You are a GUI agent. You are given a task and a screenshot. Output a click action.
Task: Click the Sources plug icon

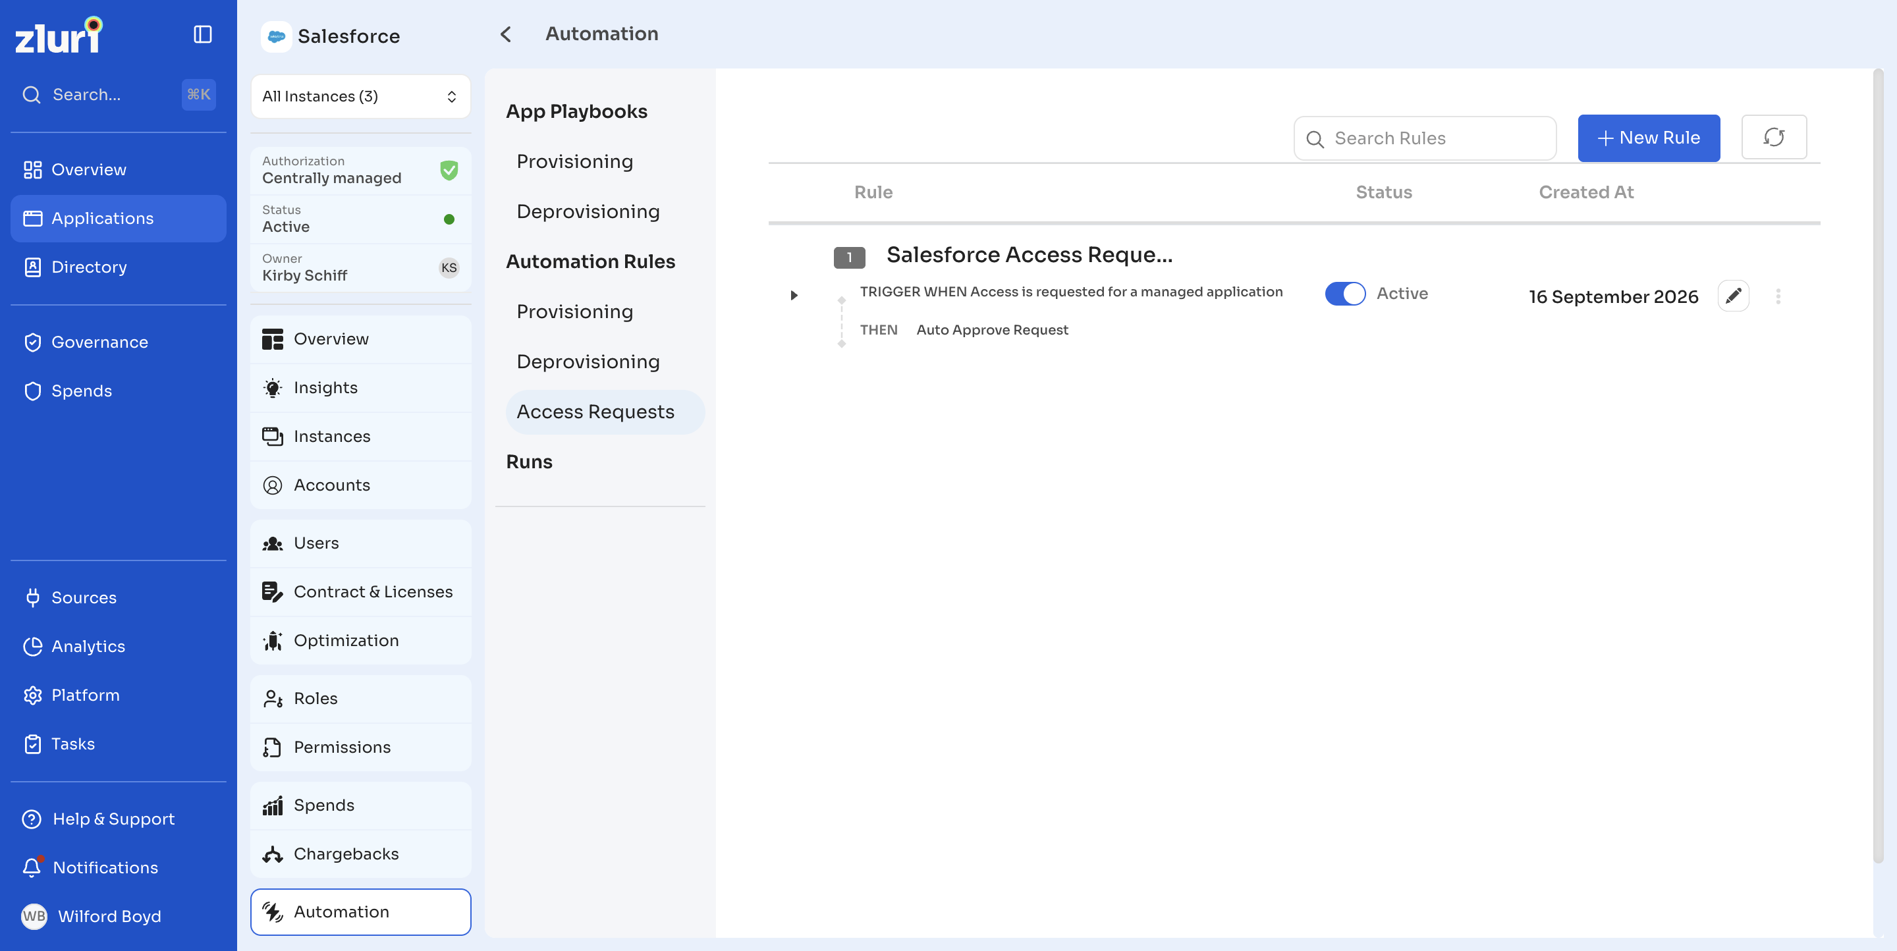point(32,598)
